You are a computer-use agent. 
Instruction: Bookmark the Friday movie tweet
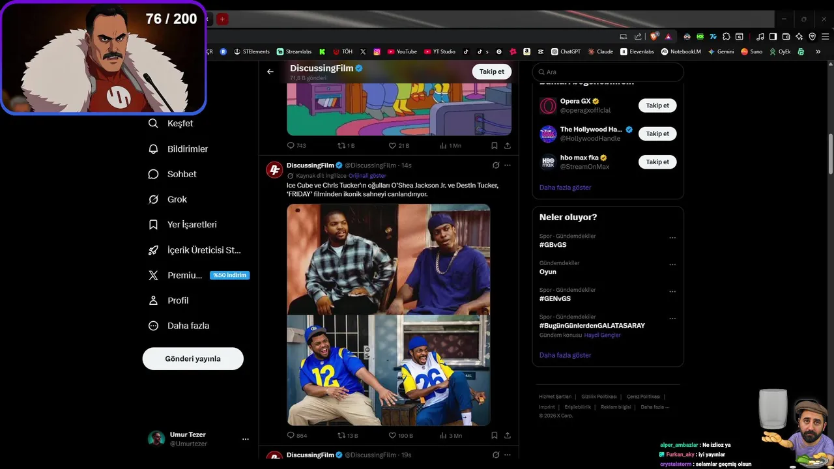(x=495, y=436)
